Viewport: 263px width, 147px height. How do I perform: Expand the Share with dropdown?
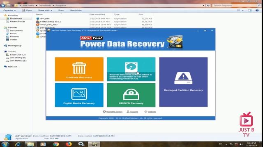click(x=45, y=10)
